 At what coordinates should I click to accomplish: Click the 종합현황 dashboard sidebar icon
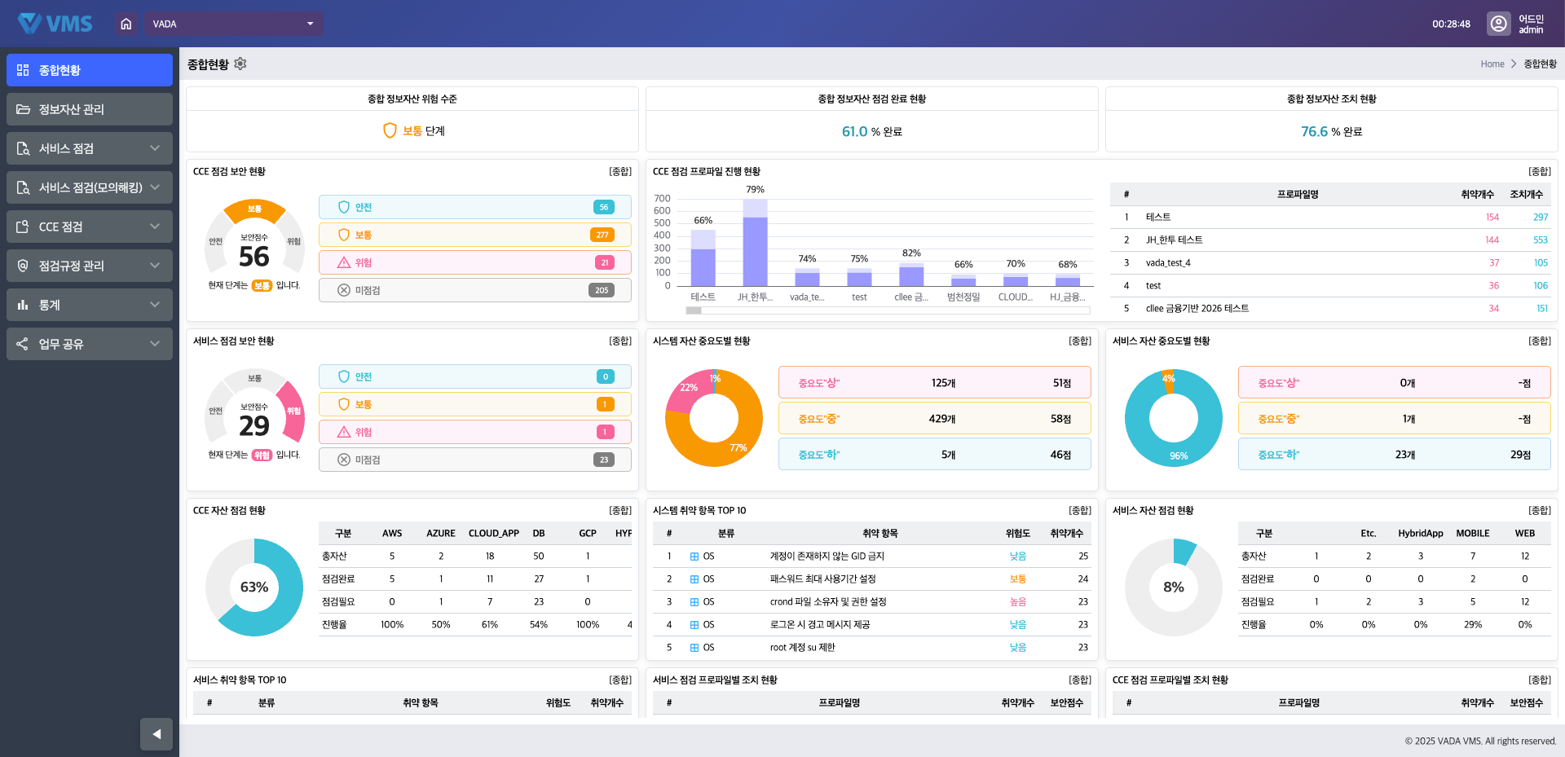point(23,70)
